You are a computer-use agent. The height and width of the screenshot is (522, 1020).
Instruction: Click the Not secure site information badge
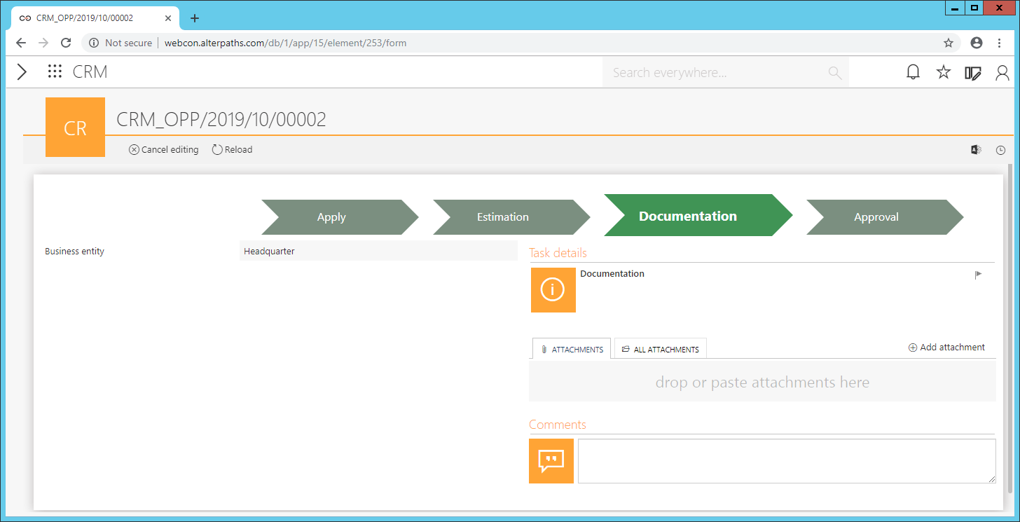tap(120, 43)
